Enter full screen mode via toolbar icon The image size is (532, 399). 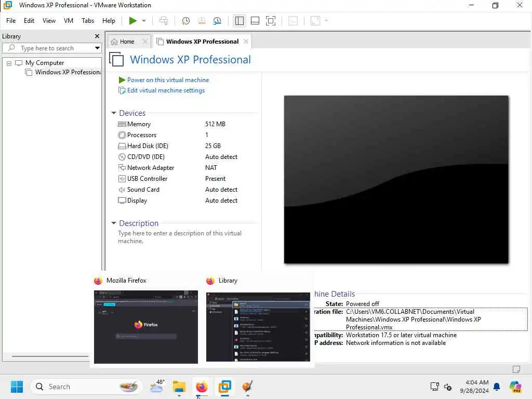click(270, 21)
